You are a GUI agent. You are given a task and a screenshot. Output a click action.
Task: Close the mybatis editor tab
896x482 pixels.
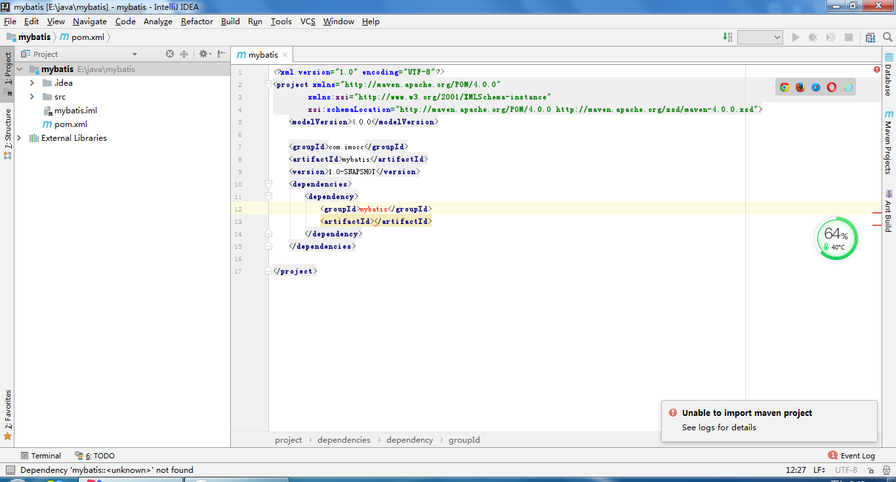(x=285, y=55)
